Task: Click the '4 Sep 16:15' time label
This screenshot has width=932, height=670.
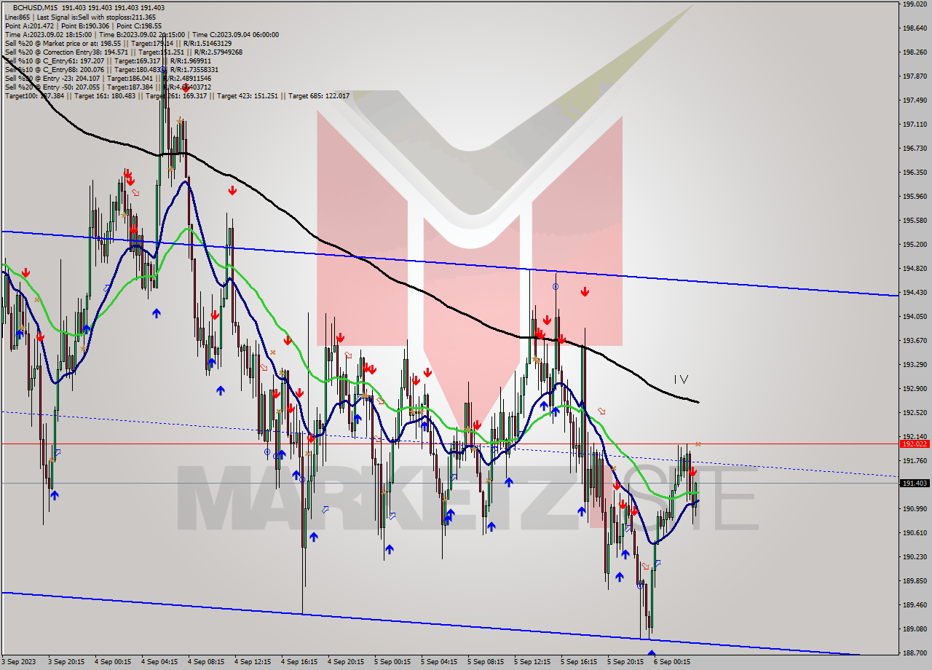Action: pyautogui.click(x=300, y=662)
